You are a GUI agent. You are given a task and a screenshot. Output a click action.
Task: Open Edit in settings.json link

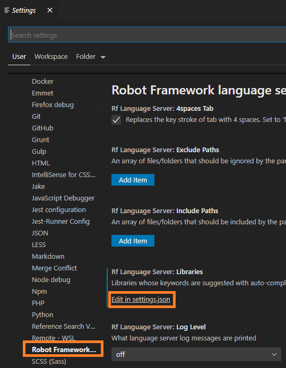click(141, 300)
